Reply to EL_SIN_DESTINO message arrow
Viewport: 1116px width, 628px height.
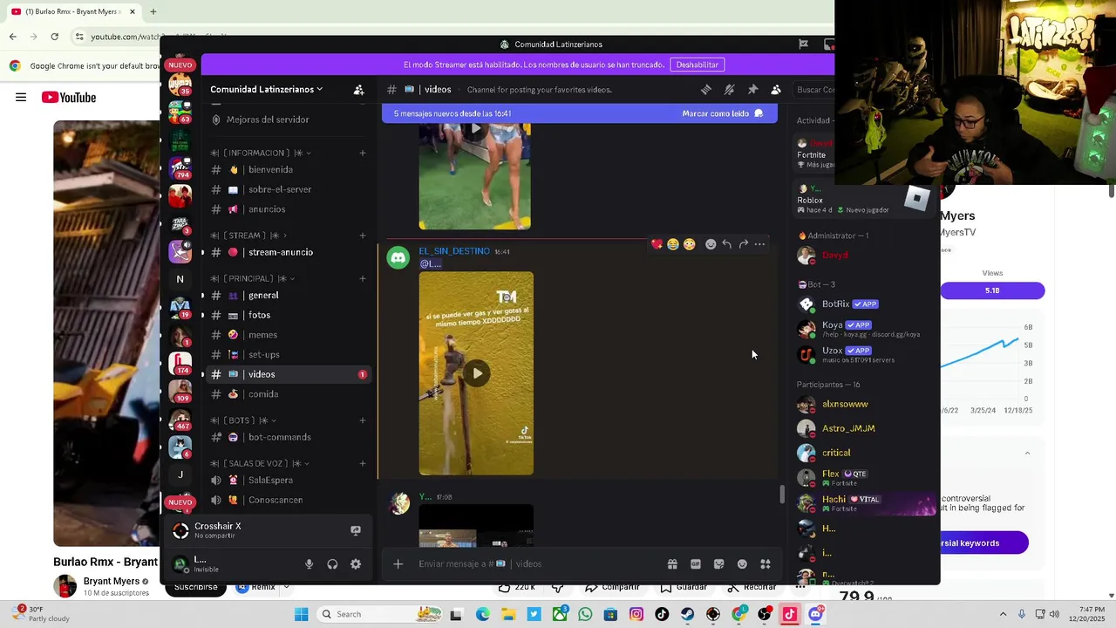click(727, 244)
